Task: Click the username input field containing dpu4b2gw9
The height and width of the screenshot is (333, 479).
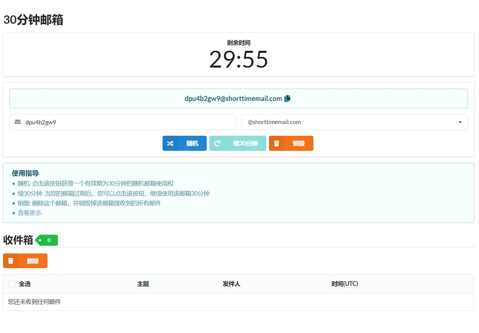Action: click(x=122, y=122)
